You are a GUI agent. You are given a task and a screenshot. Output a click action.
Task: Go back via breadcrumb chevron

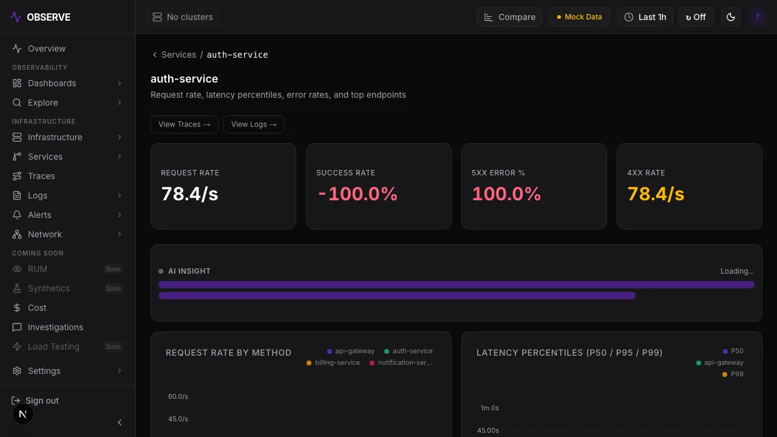pyautogui.click(x=155, y=55)
